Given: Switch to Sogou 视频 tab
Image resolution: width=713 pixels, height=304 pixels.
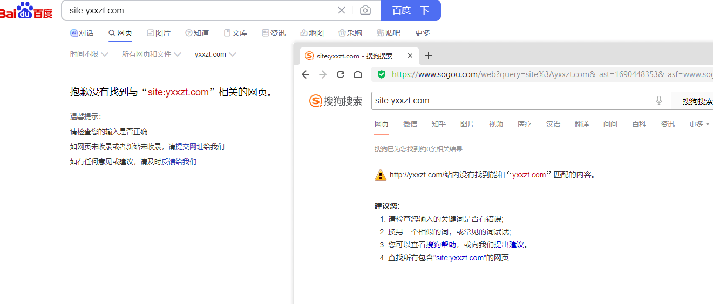Looking at the screenshot, I should click(496, 124).
